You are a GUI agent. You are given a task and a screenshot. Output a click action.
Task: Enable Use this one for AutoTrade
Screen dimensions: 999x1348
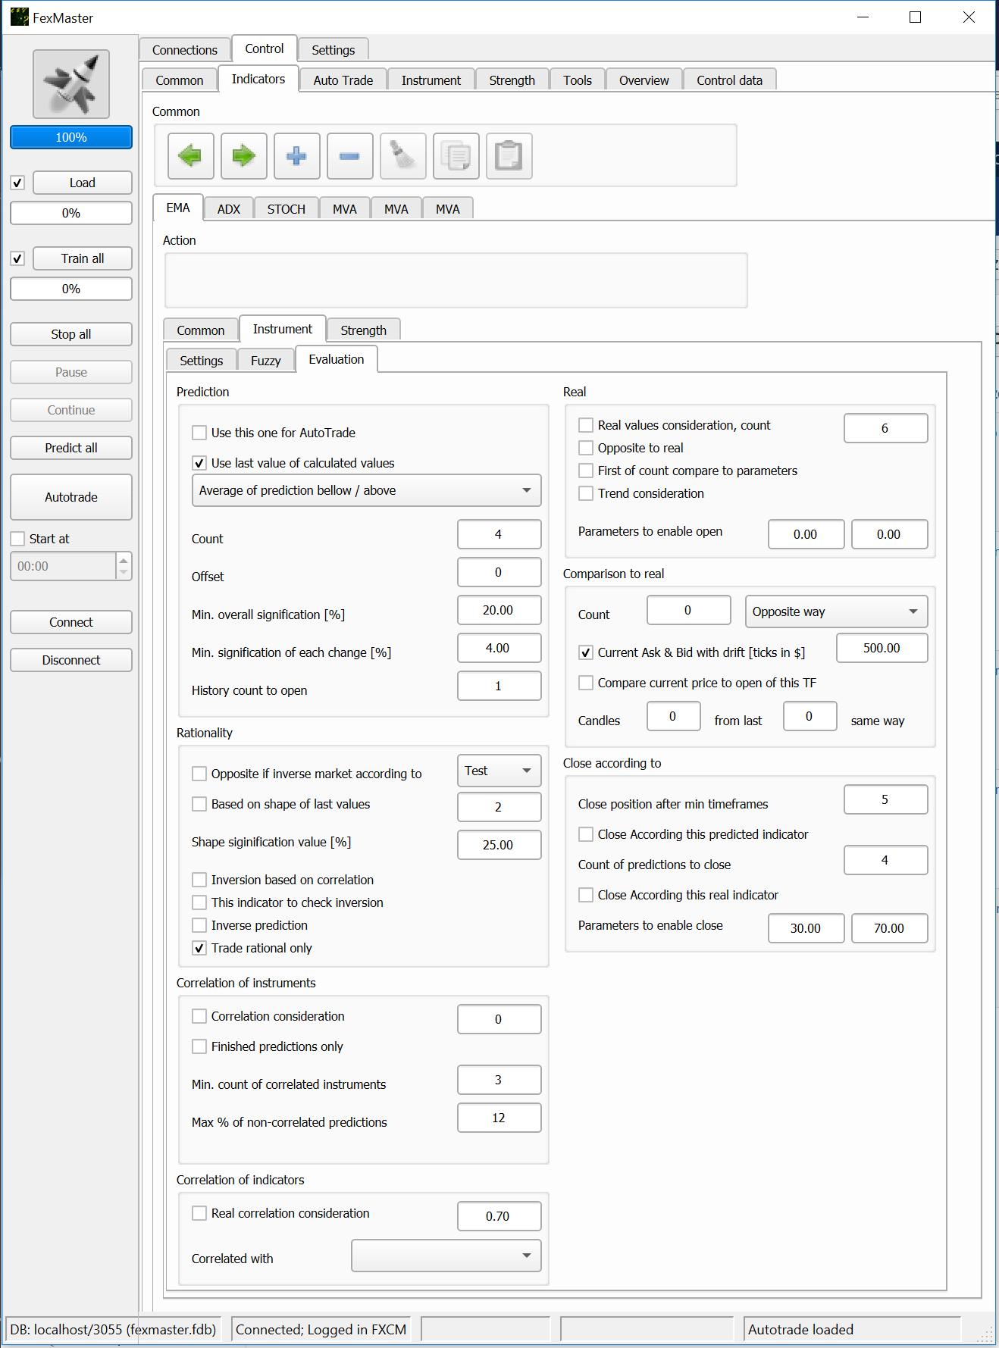pyautogui.click(x=199, y=433)
